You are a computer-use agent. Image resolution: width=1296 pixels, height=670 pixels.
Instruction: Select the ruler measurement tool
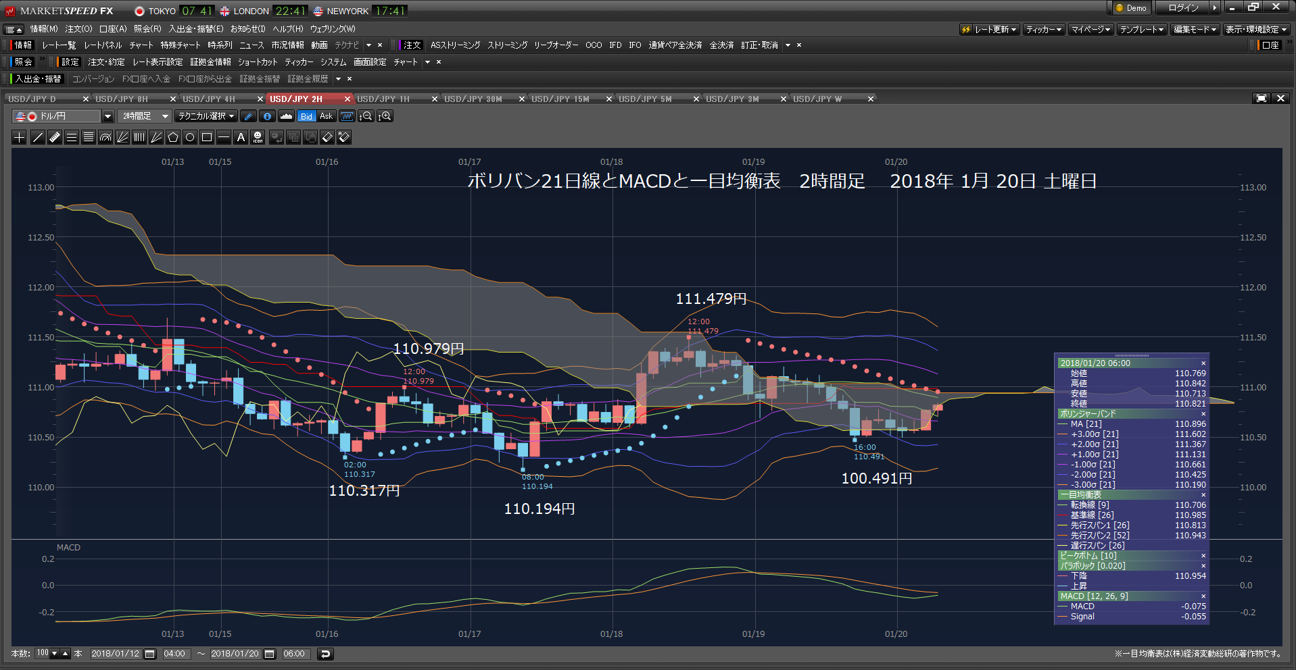pos(55,137)
